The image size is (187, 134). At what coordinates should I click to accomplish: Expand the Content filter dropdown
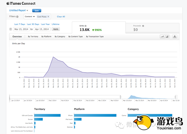pos(30,17)
